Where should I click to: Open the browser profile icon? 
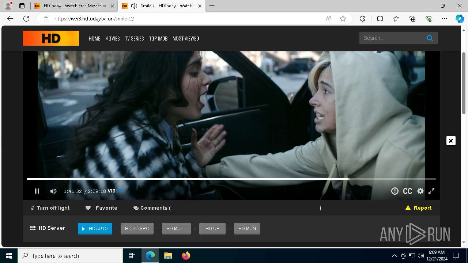click(8, 6)
